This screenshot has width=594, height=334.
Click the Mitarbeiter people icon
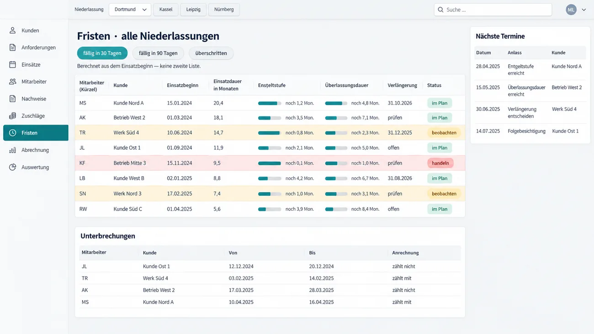(x=13, y=82)
